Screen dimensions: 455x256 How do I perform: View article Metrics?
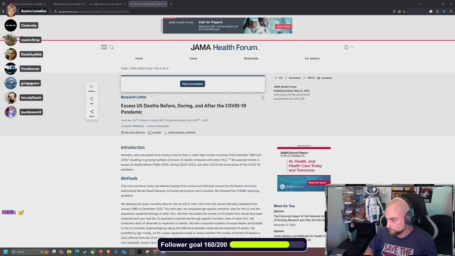[309, 78]
